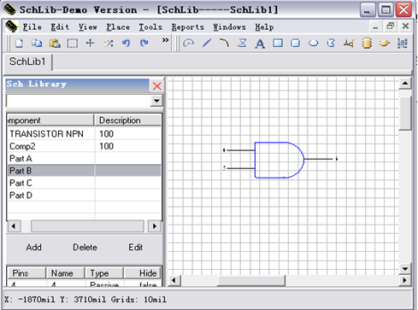This screenshot has height=310, width=418.
Task: Click the New document toolbar icon
Action: click(19, 44)
